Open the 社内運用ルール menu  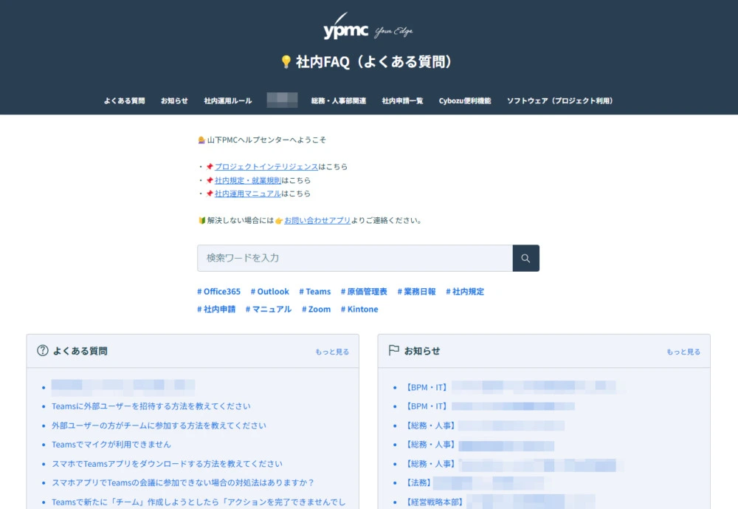[x=227, y=100]
